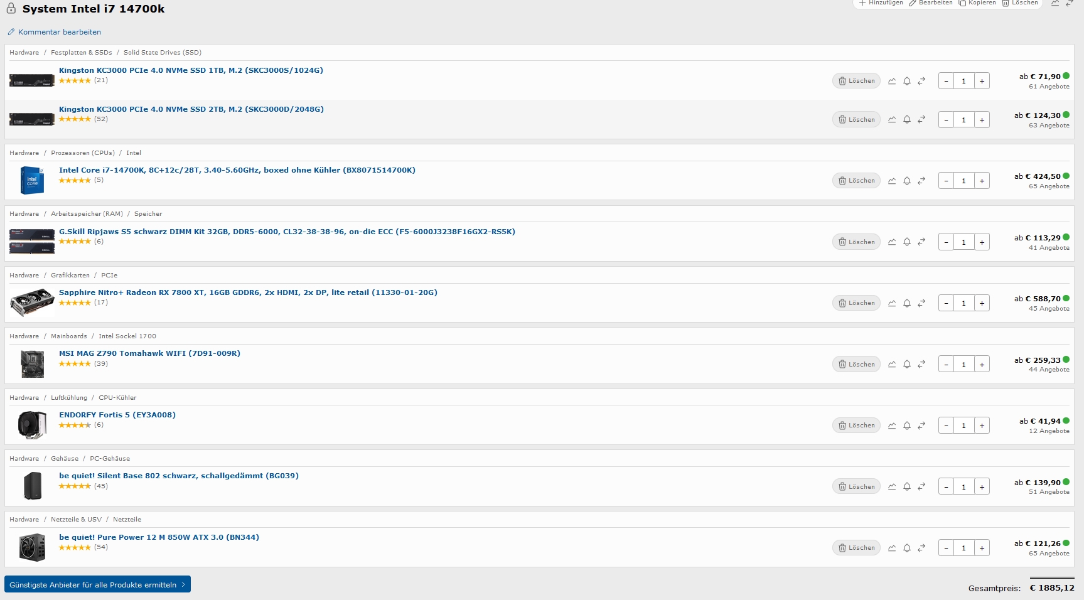Click the Intel Core i7 box thumbnail
This screenshot has width=1084, height=600.
click(x=32, y=180)
